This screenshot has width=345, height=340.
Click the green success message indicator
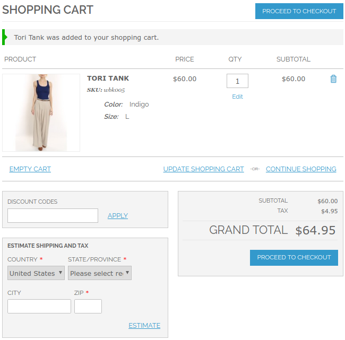[x=5, y=37]
